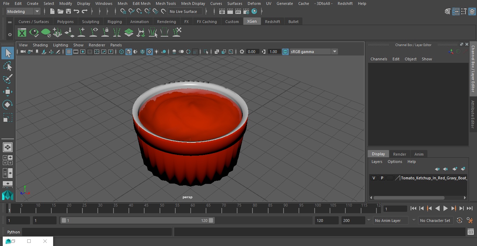
Task: Click the XGen clear preview leaf icon
Action: pos(46,33)
